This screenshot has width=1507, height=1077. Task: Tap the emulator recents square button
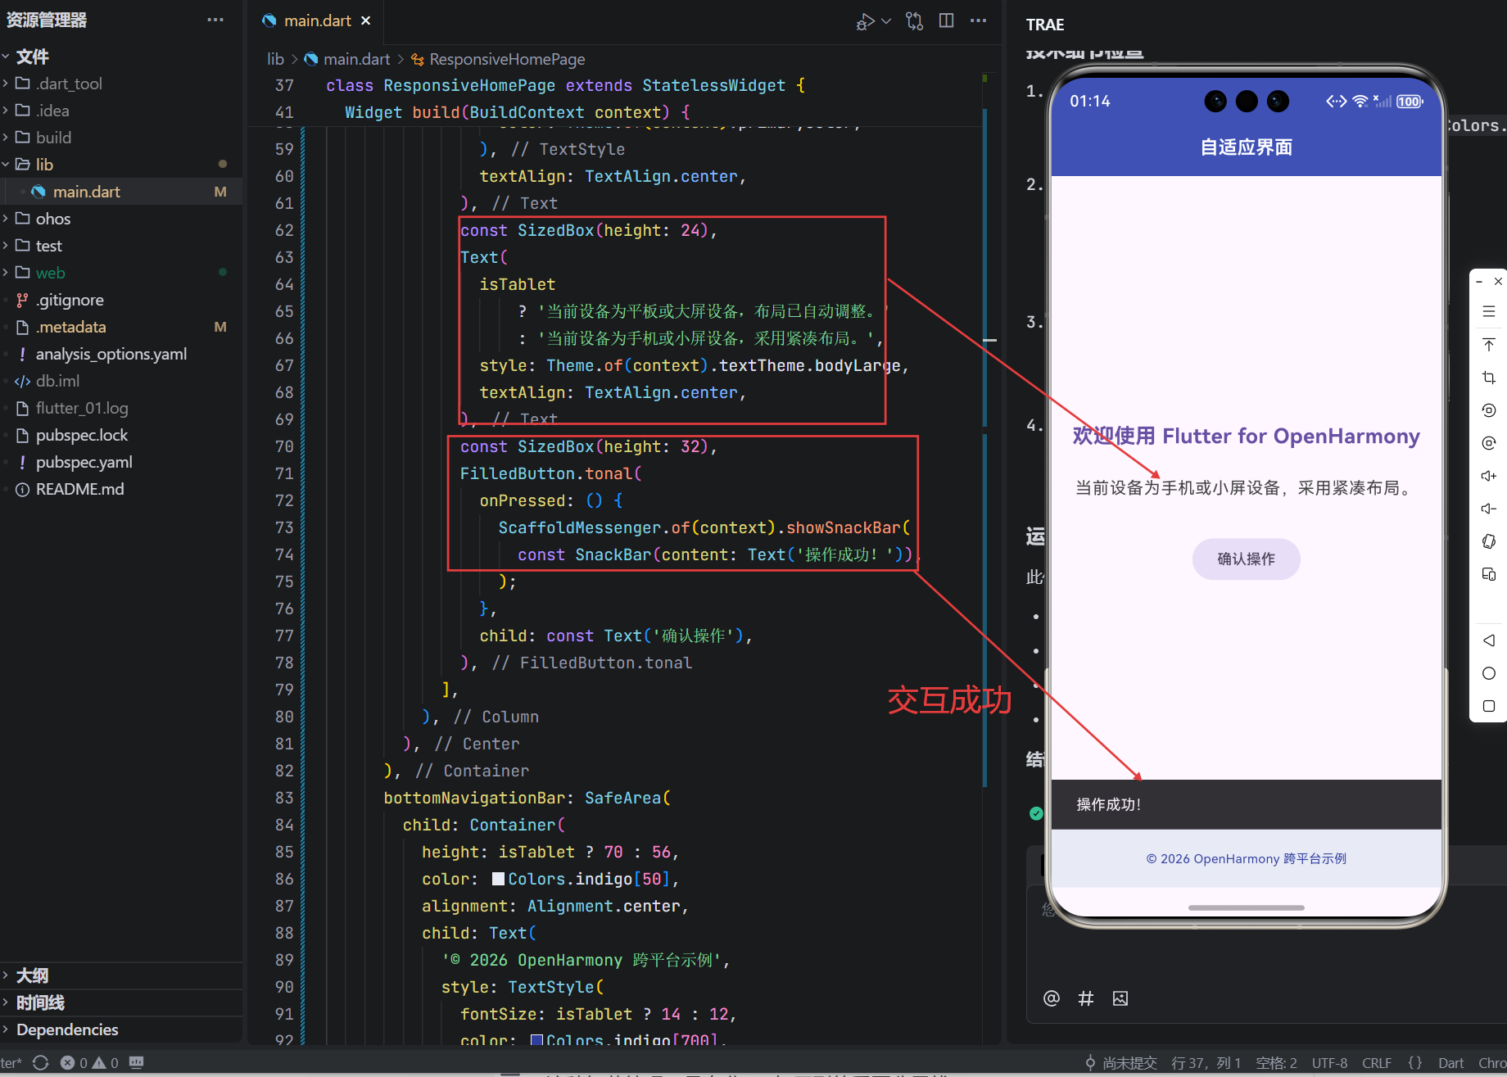pyautogui.click(x=1489, y=706)
